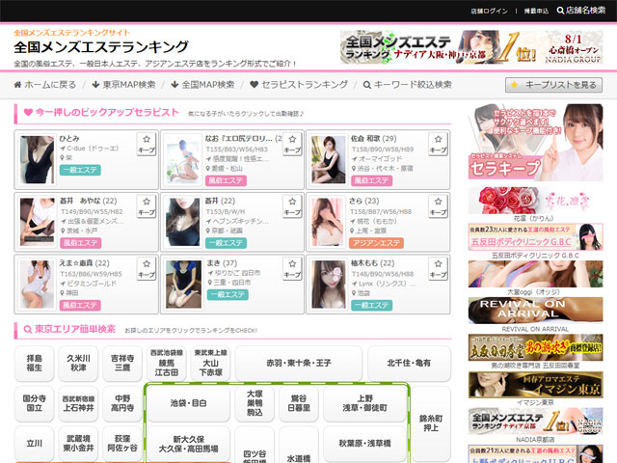Select 北千住・亀有 area button

click(409, 363)
